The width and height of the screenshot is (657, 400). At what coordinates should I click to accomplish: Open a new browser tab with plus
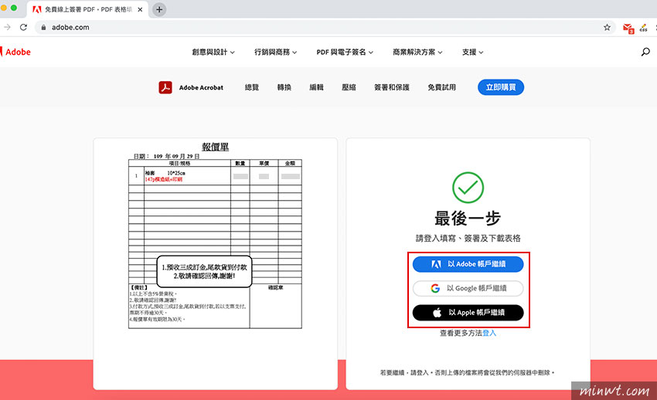coord(159,9)
